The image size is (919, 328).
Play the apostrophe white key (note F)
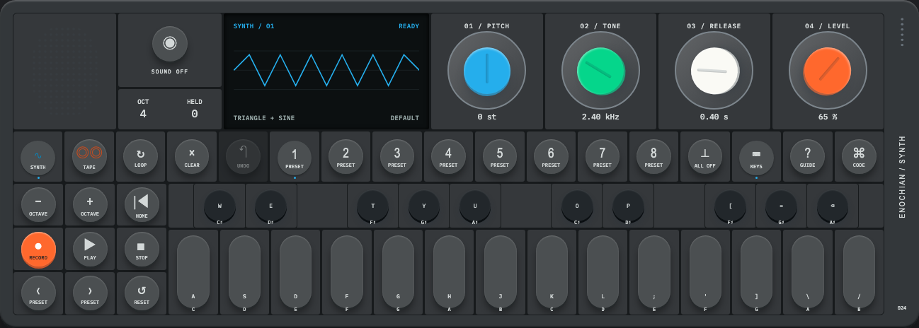(x=705, y=271)
